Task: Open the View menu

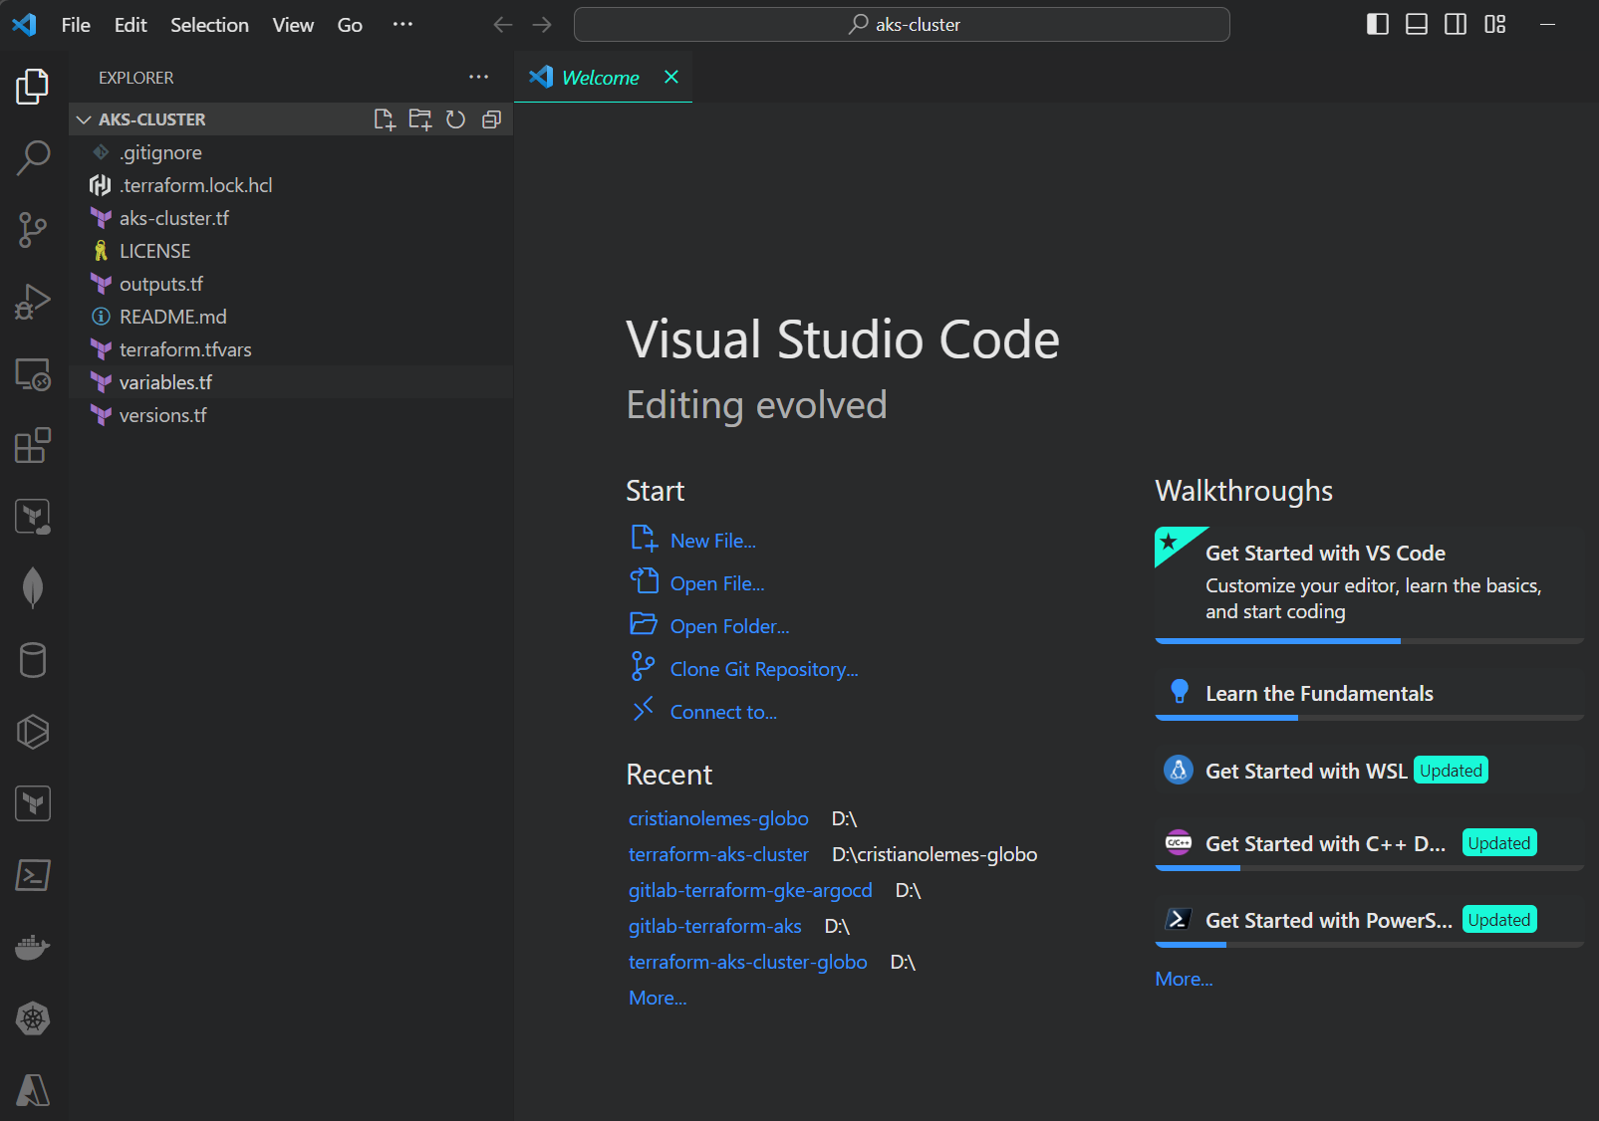Action: pyautogui.click(x=293, y=25)
